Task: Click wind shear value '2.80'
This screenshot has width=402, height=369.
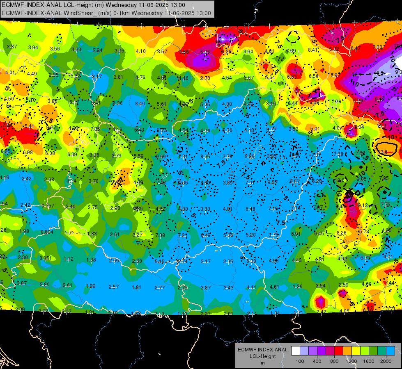Action: point(45,285)
